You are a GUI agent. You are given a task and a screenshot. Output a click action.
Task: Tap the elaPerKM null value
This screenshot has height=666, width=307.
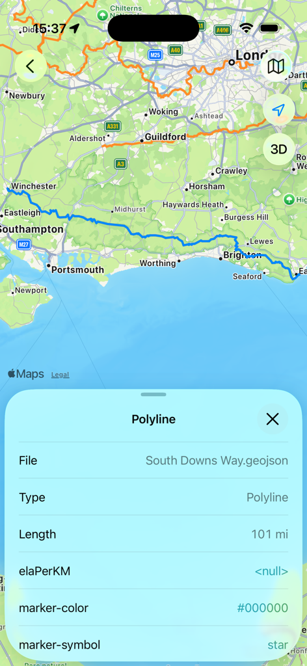(x=271, y=572)
